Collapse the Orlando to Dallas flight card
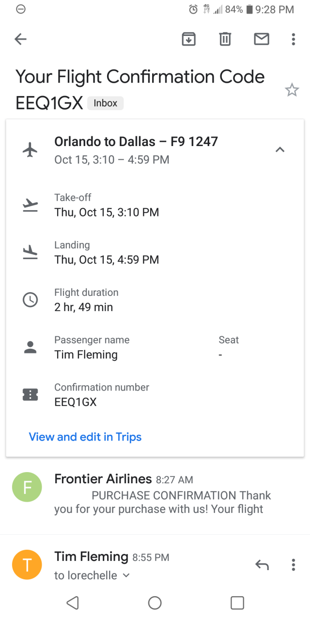The image size is (310, 621). pos(280,150)
